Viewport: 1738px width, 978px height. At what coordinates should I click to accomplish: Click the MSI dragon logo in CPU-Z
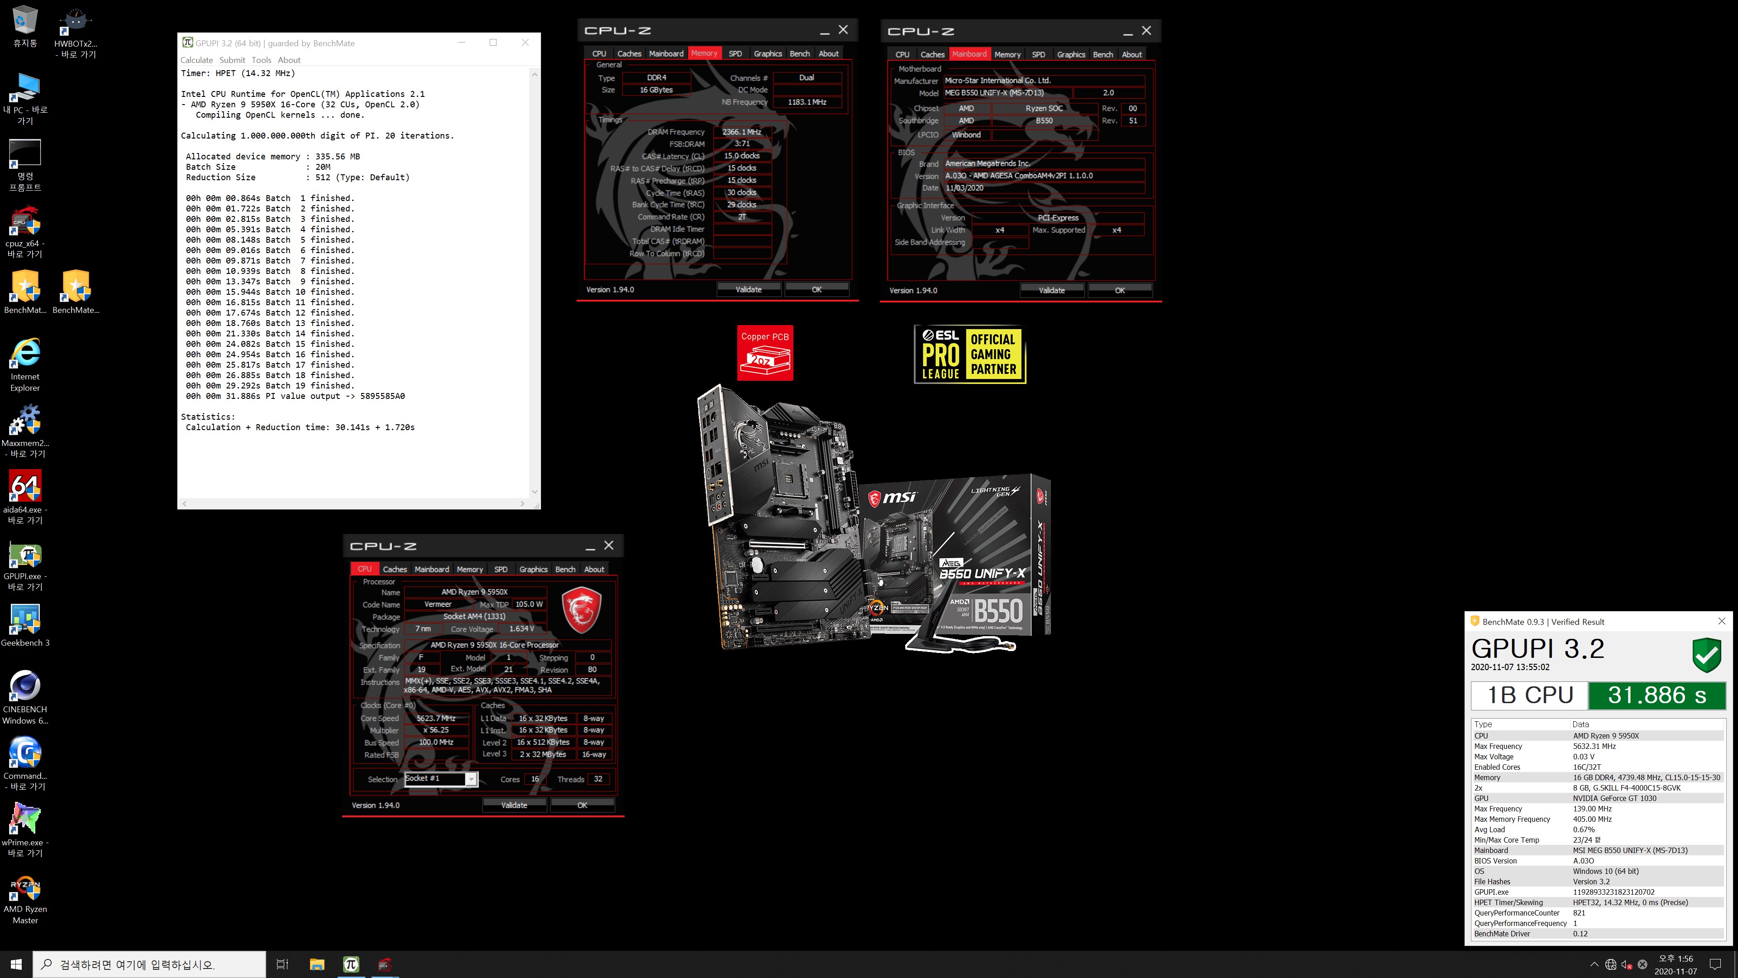(582, 609)
